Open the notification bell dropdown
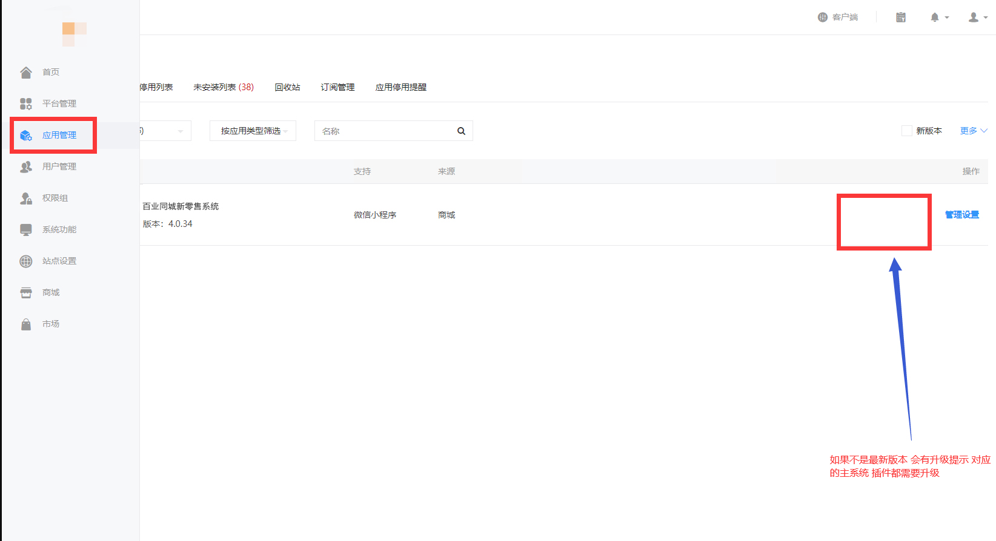 coord(939,18)
